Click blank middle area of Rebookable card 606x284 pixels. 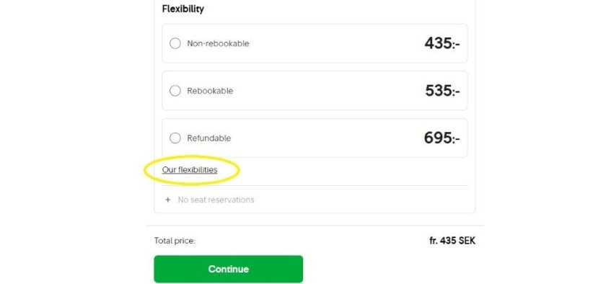click(x=328, y=91)
